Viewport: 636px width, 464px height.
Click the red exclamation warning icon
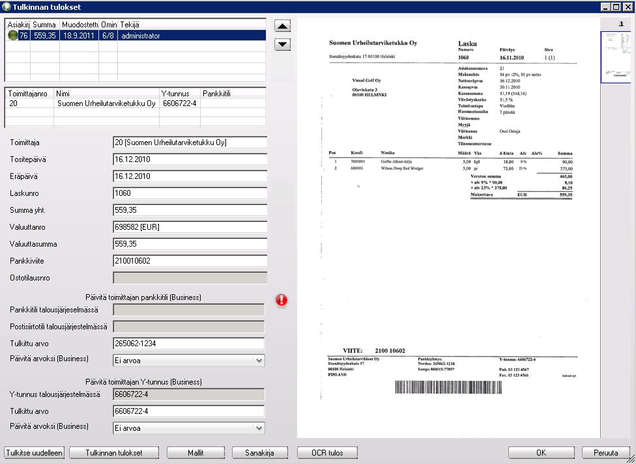[282, 300]
